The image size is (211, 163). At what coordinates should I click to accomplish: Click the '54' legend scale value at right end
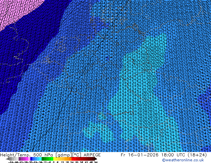tap(96, 162)
